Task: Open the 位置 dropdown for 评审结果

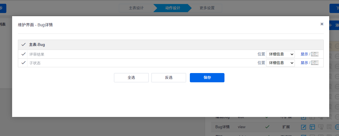Action: 280,54
